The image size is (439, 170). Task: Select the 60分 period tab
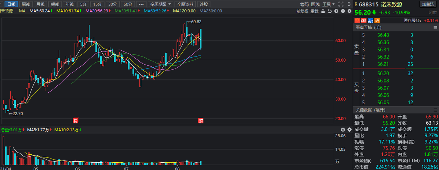(x=128, y=4)
